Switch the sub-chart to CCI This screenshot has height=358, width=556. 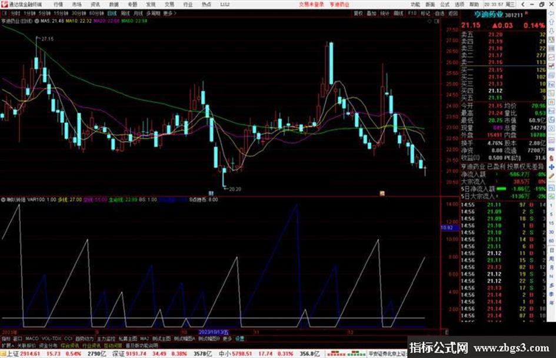(x=68, y=339)
